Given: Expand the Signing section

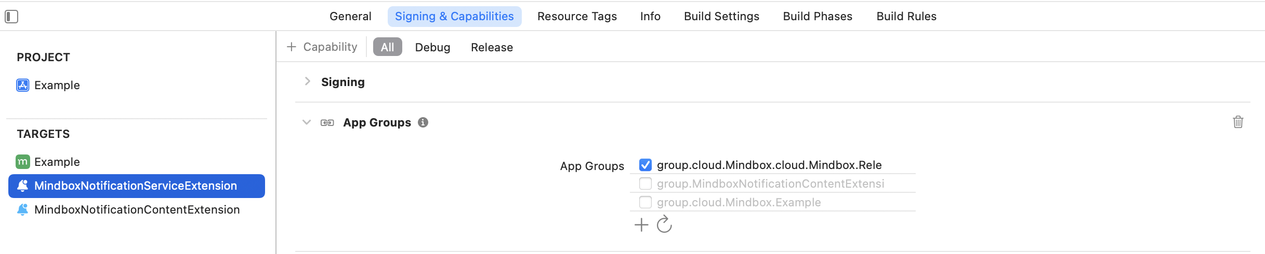Looking at the screenshot, I should pyautogui.click(x=307, y=81).
